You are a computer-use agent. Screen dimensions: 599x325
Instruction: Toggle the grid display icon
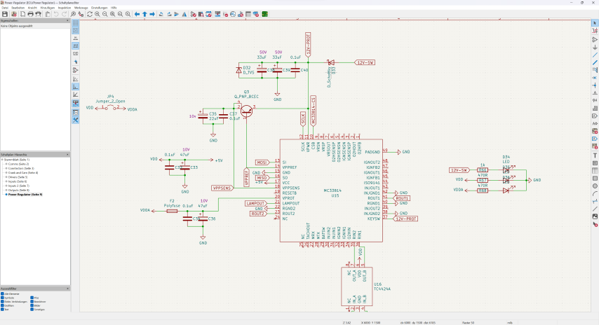pyautogui.click(x=76, y=23)
